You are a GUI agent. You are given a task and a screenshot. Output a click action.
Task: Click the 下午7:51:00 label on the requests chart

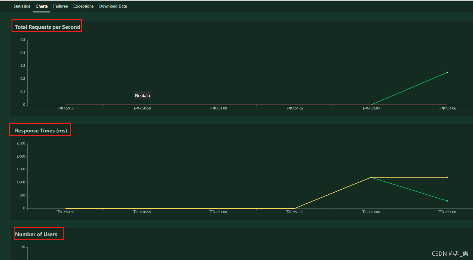click(x=218, y=108)
